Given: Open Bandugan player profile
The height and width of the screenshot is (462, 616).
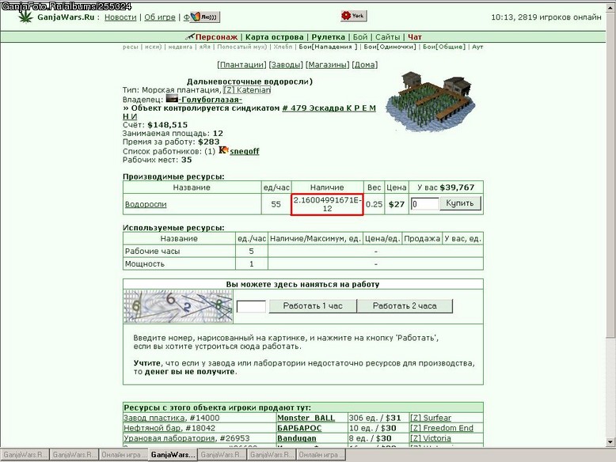Looking at the screenshot, I should tap(297, 438).
